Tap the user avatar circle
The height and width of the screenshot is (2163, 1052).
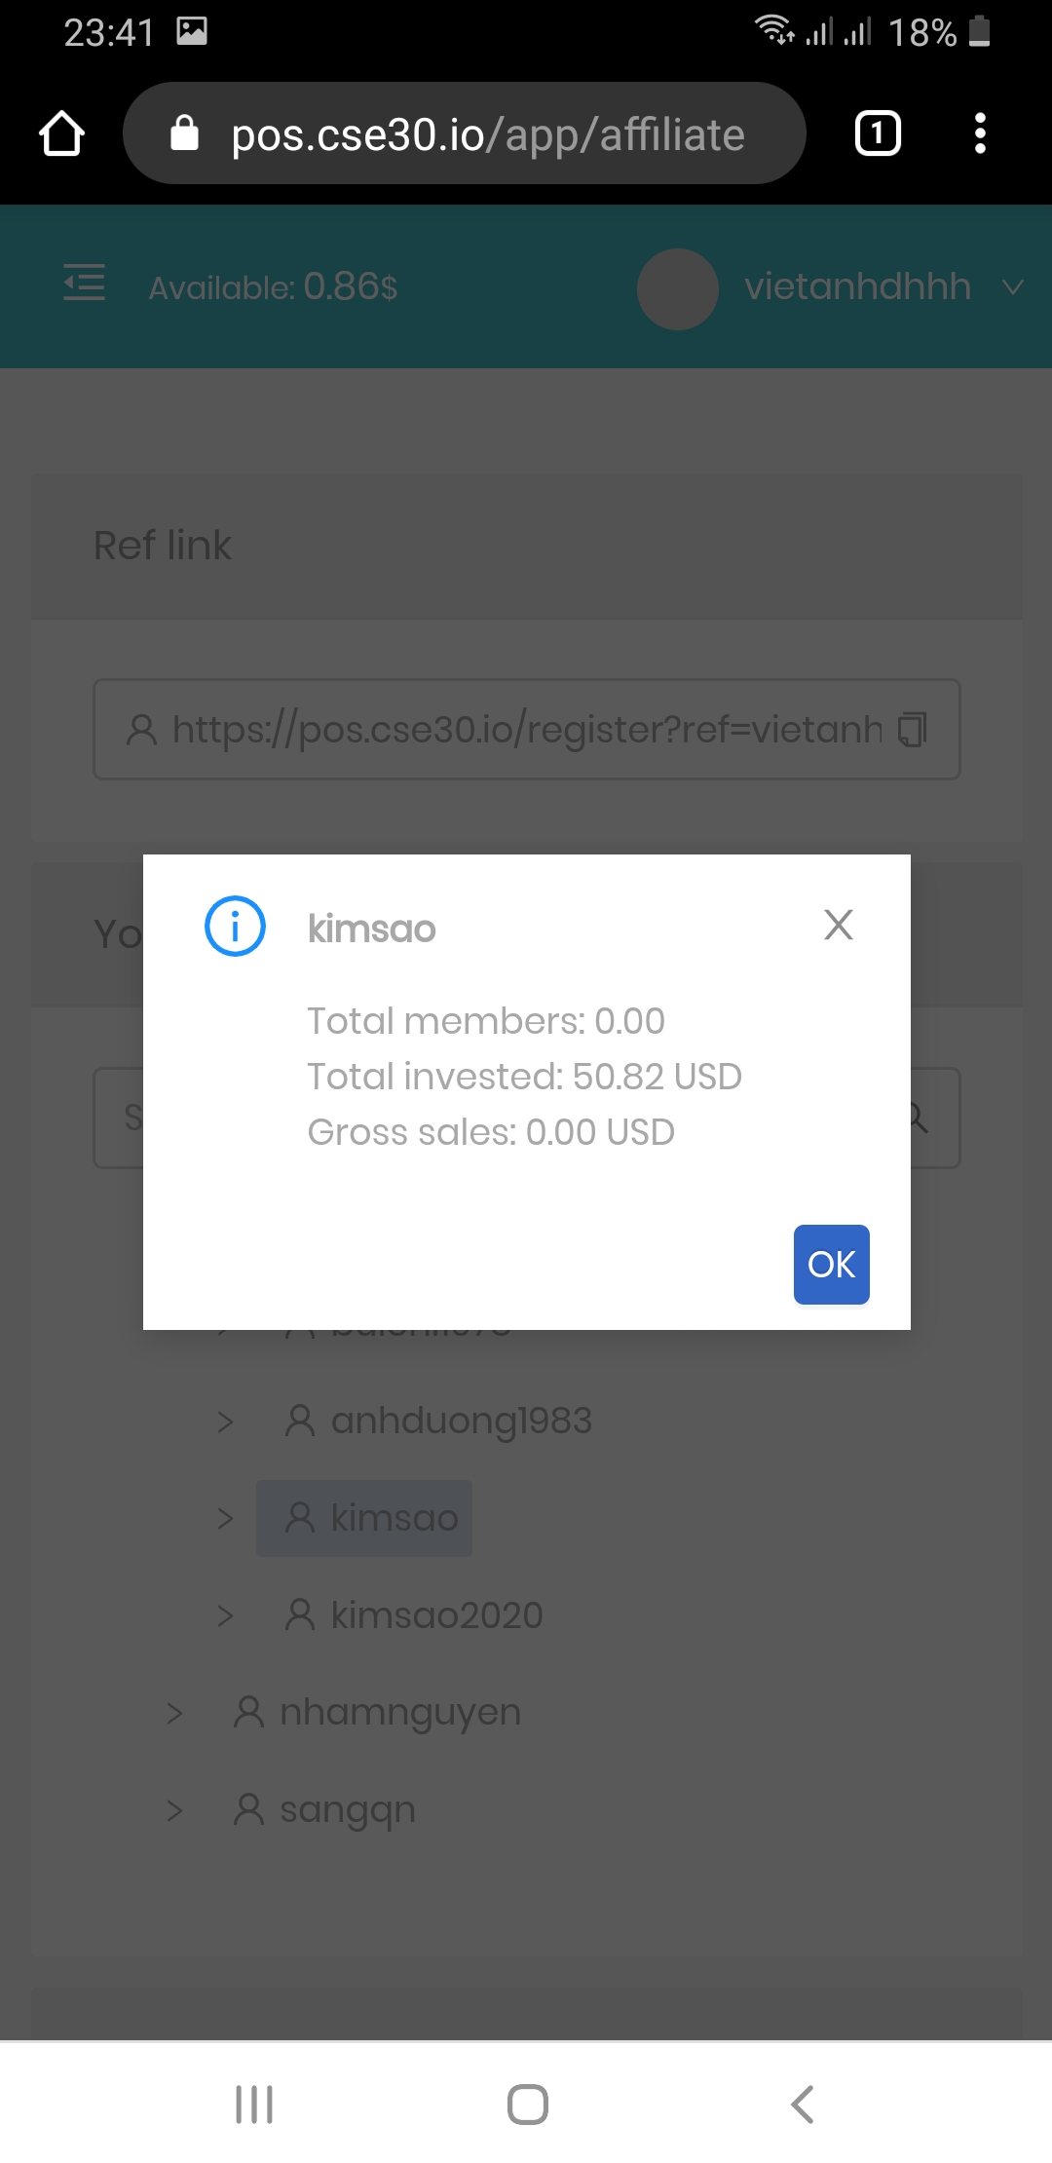pyautogui.click(x=678, y=288)
